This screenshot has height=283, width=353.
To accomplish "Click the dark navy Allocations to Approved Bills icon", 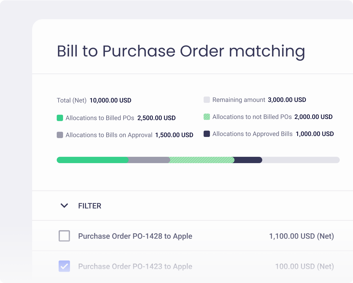I will 207,133.
